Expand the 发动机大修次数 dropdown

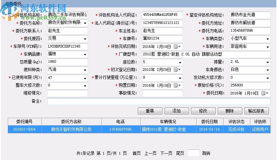pyautogui.click(x=268, y=78)
